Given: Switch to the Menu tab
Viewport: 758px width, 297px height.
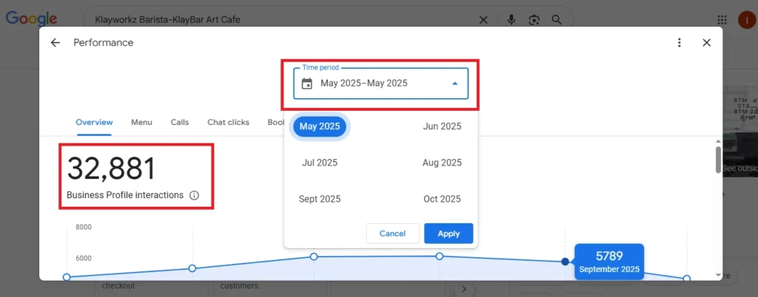Looking at the screenshot, I should pyautogui.click(x=141, y=122).
